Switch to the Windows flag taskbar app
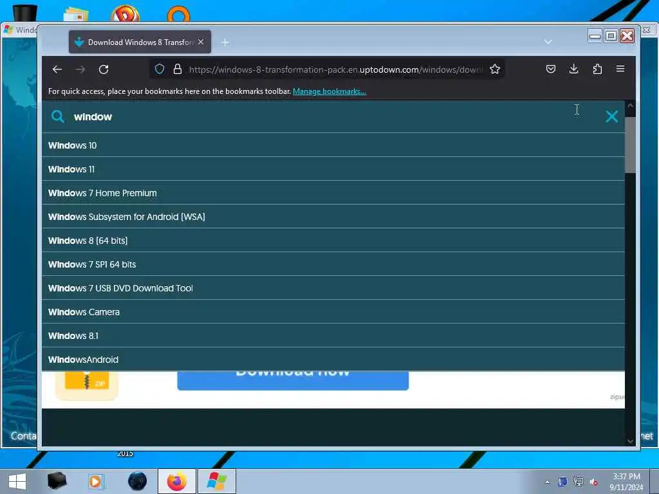659x494 pixels. click(217, 481)
